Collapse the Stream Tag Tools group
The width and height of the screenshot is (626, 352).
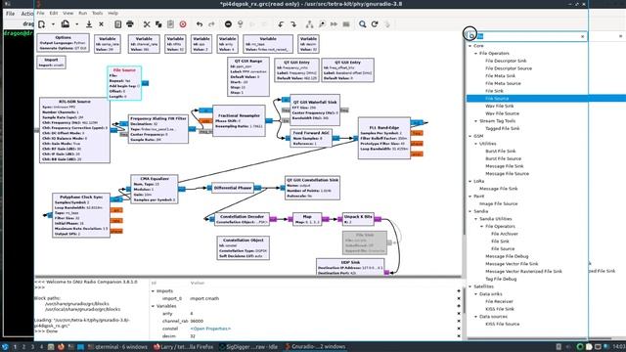click(x=476, y=121)
